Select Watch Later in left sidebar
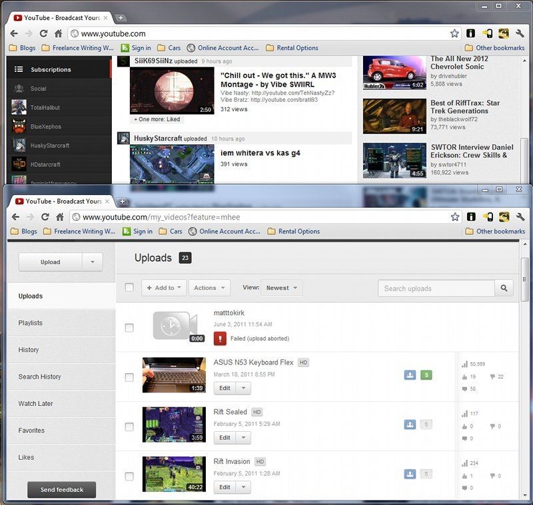 (61, 403)
